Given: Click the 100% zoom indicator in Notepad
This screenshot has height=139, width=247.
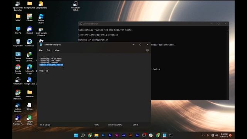Looking at the screenshot, I should pyautogui.click(x=96, y=125).
